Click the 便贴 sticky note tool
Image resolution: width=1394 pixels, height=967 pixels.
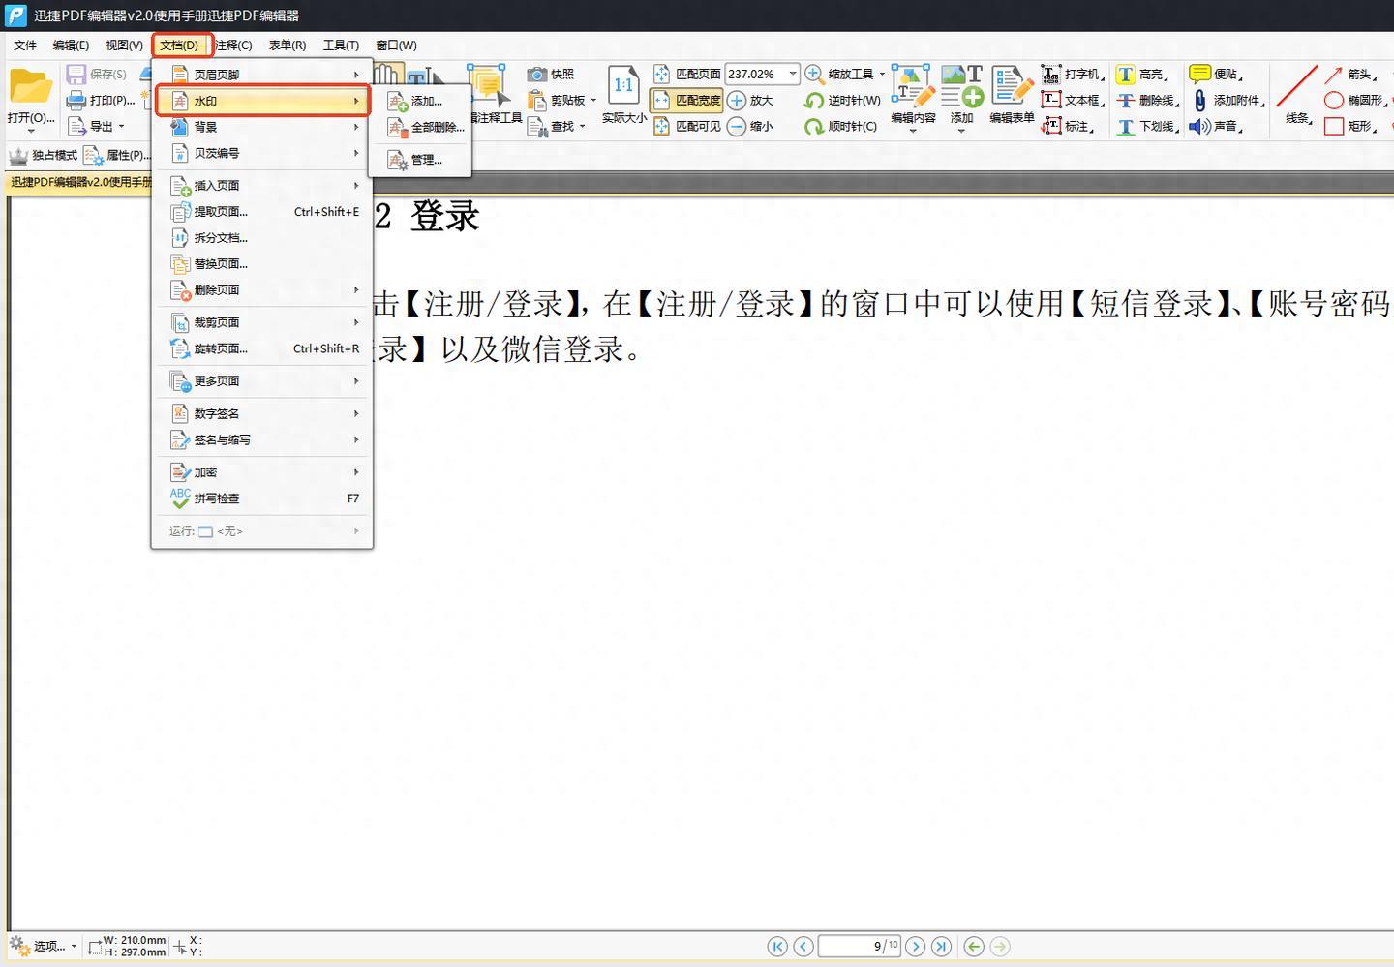click(x=1200, y=75)
